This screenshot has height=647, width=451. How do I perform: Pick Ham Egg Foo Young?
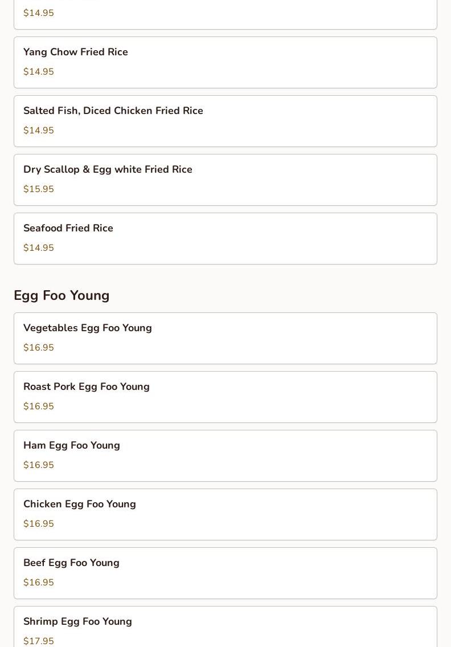pyautogui.click(x=225, y=455)
